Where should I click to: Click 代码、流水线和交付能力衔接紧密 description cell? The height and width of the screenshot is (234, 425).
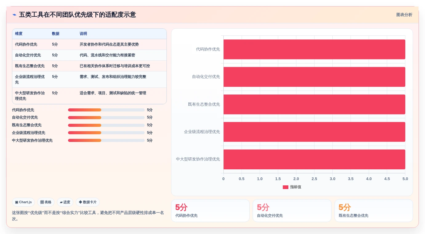(x=107, y=55)
